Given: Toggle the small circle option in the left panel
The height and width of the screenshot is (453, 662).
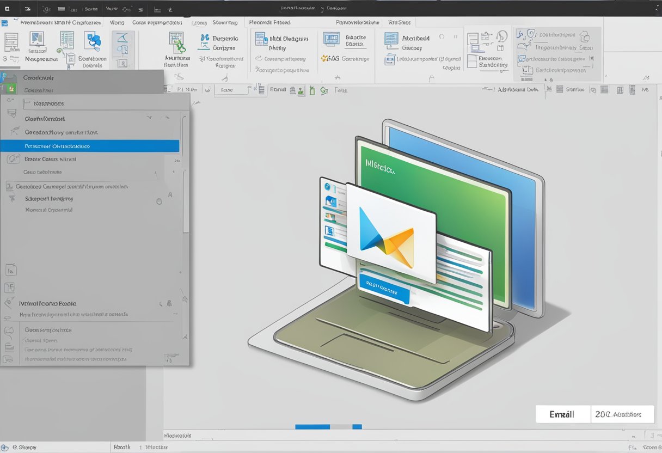Looking at the screenshot, I should click(159, 201).
